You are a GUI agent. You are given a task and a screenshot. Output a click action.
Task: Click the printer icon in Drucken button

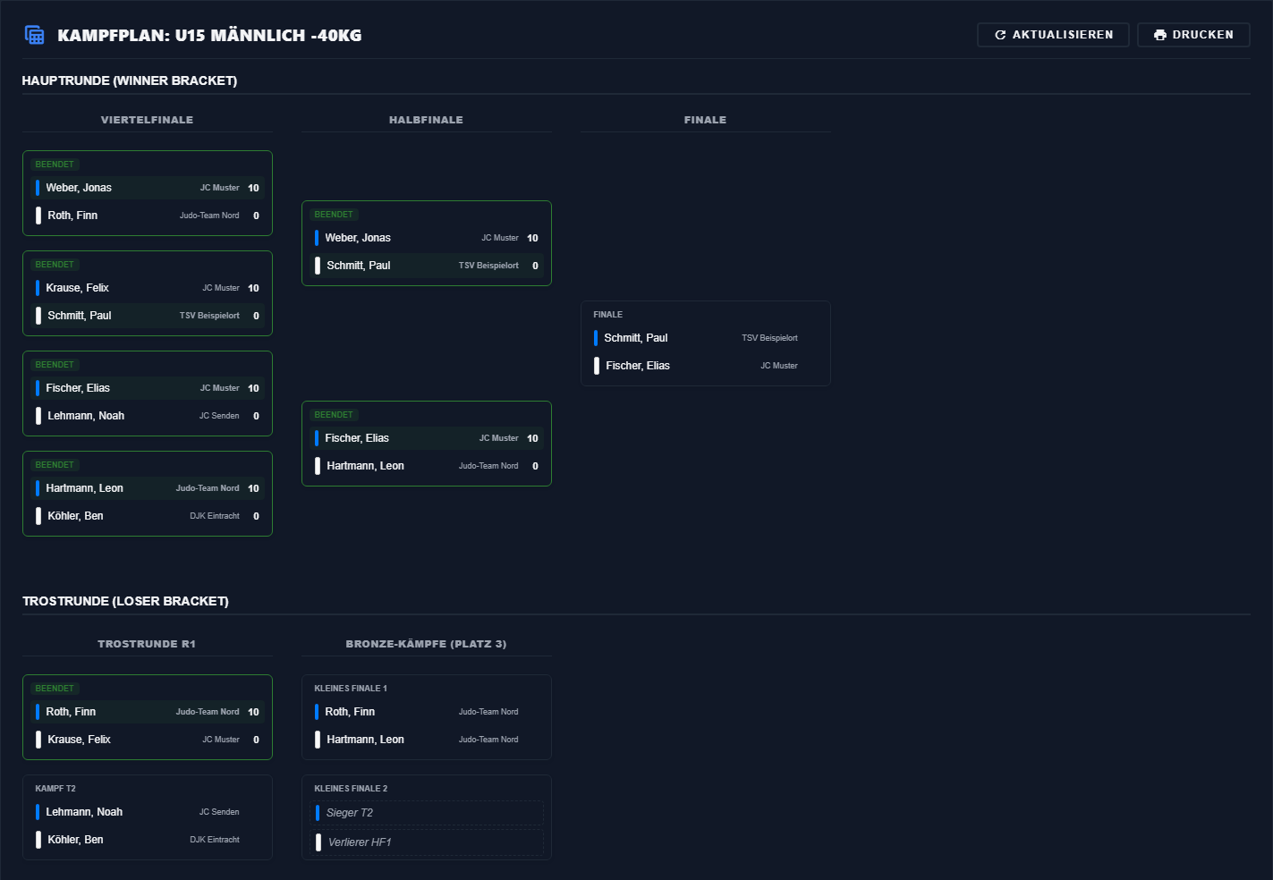[1160, 35]
